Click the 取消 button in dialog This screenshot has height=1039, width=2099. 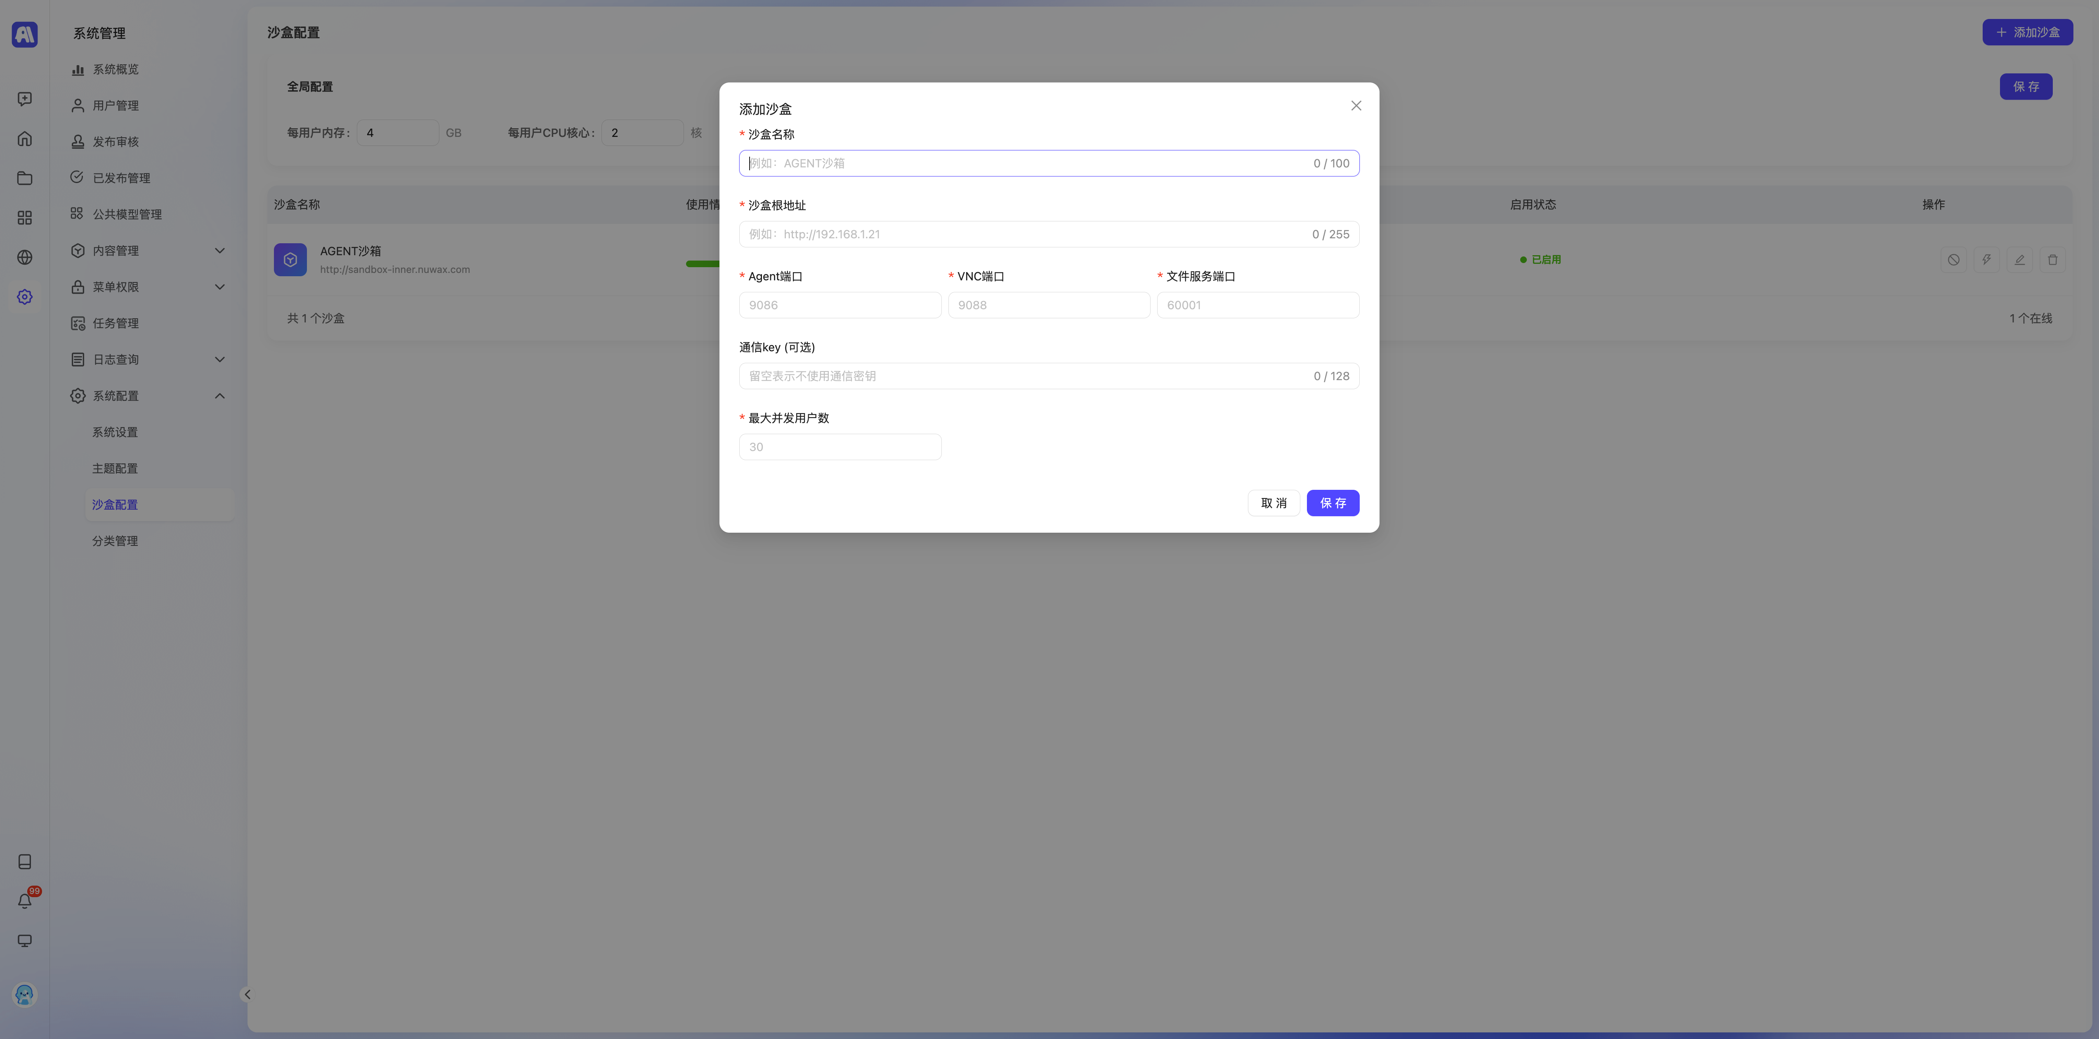1273,503
